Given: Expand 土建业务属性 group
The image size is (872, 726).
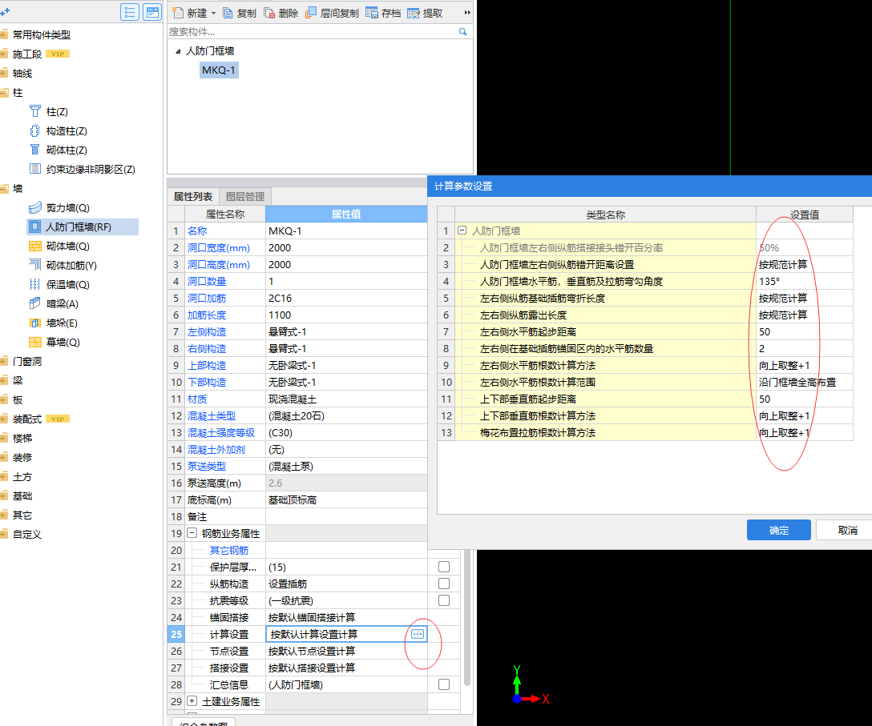Looking at the screenshot, I should (192, 701).
